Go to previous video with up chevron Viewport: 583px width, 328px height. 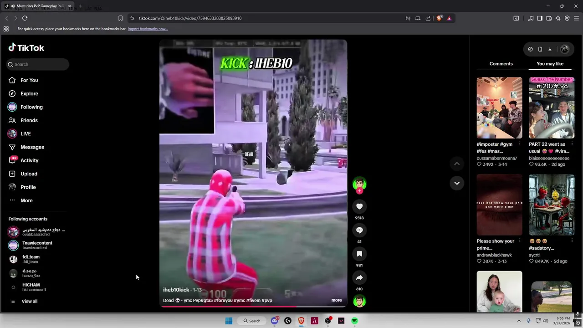(457, 164)
